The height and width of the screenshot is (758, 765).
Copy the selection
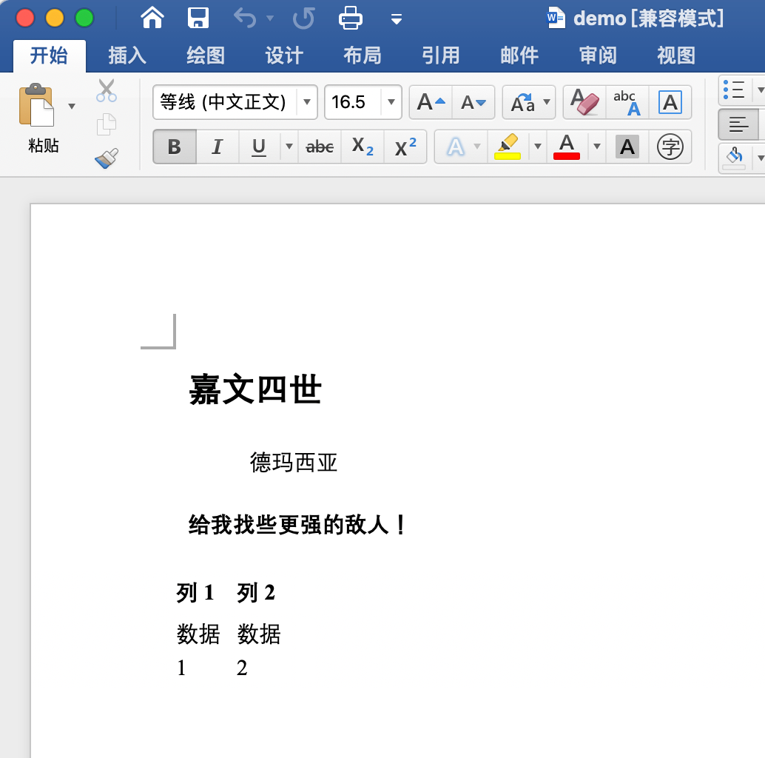pyautogui.click(x=107, y=124)
